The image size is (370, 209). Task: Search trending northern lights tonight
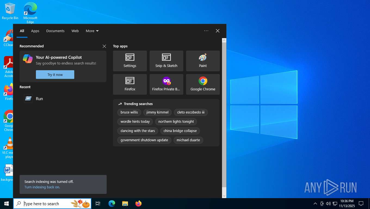click(176, 122)
